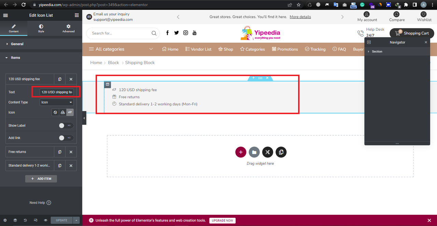This screenshot has width=437, height=226.
Task: Switch to the Content tab
Action: tap(14, 29)
